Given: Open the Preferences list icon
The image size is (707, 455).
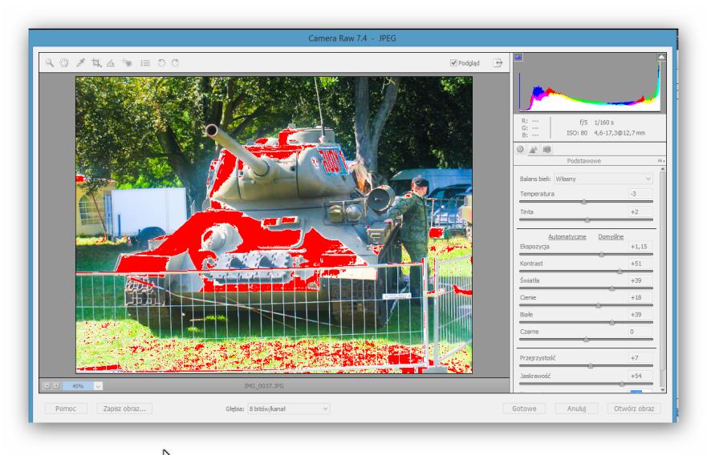Looking at the screenshot, I should coord(145,63).
